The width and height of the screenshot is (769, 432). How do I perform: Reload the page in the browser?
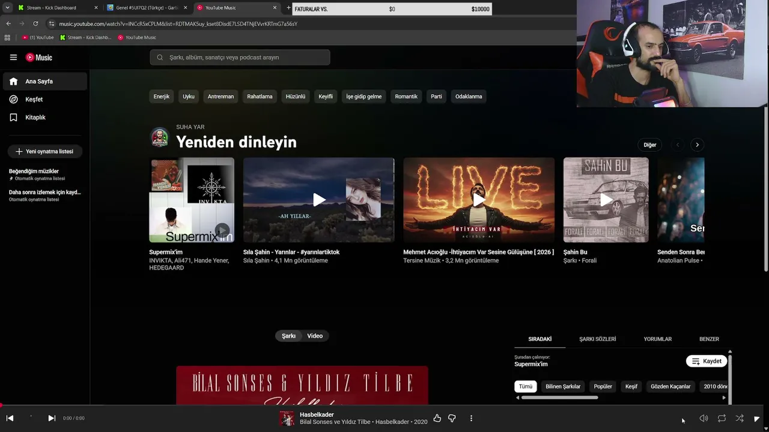pos(35,23)
